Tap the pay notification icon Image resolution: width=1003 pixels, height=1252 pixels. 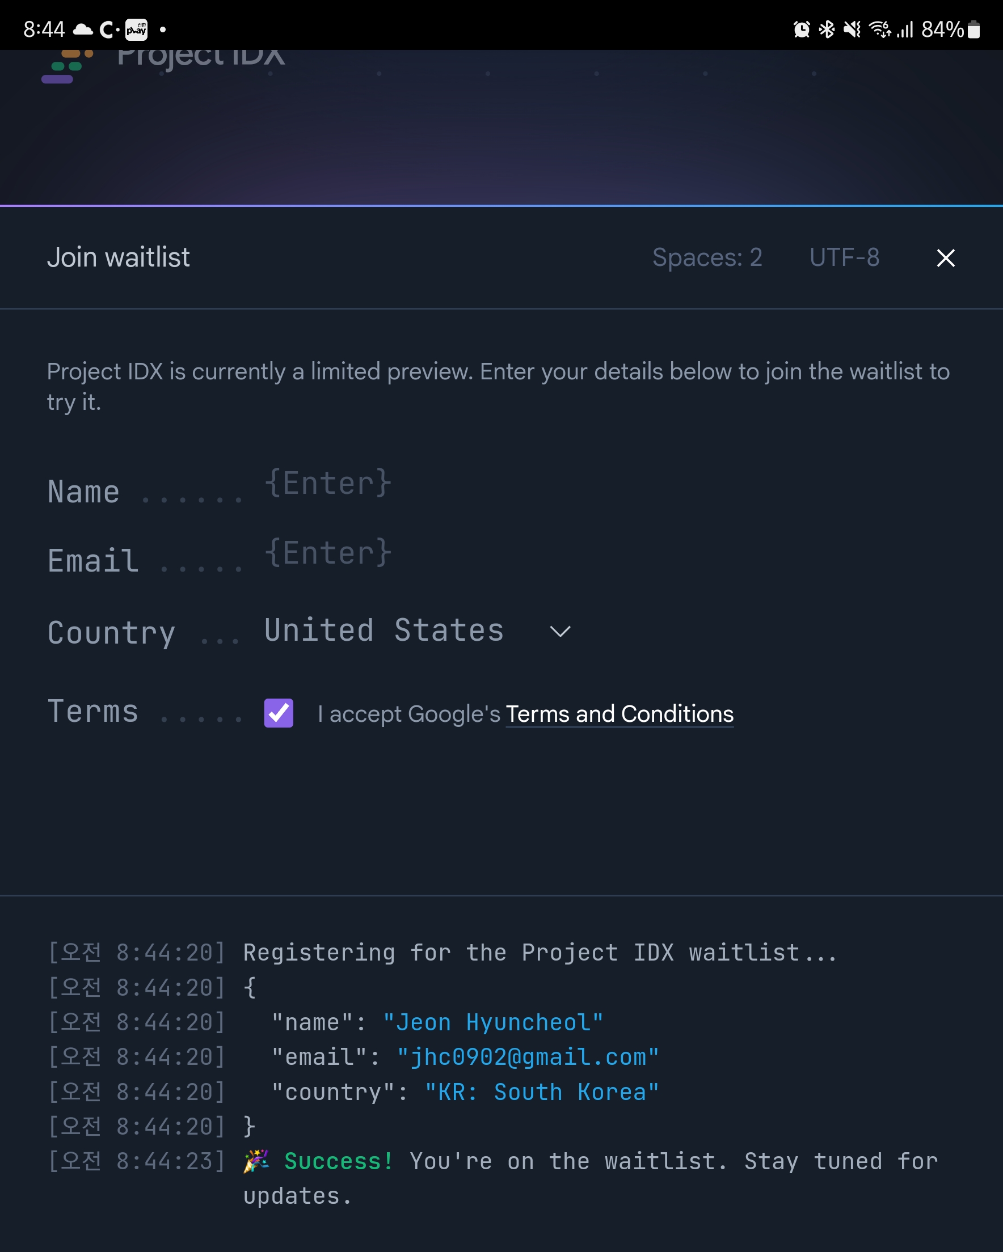point(137,29)
